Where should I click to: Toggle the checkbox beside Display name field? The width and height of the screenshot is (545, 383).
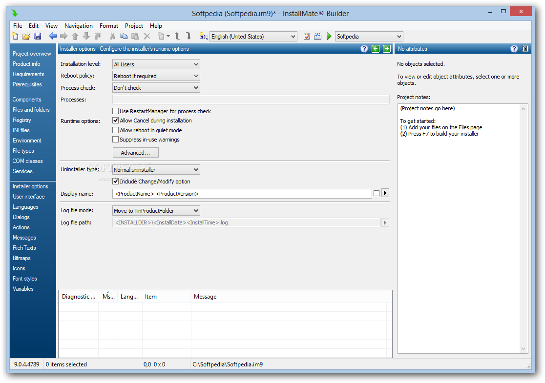(x=377, y=193)
